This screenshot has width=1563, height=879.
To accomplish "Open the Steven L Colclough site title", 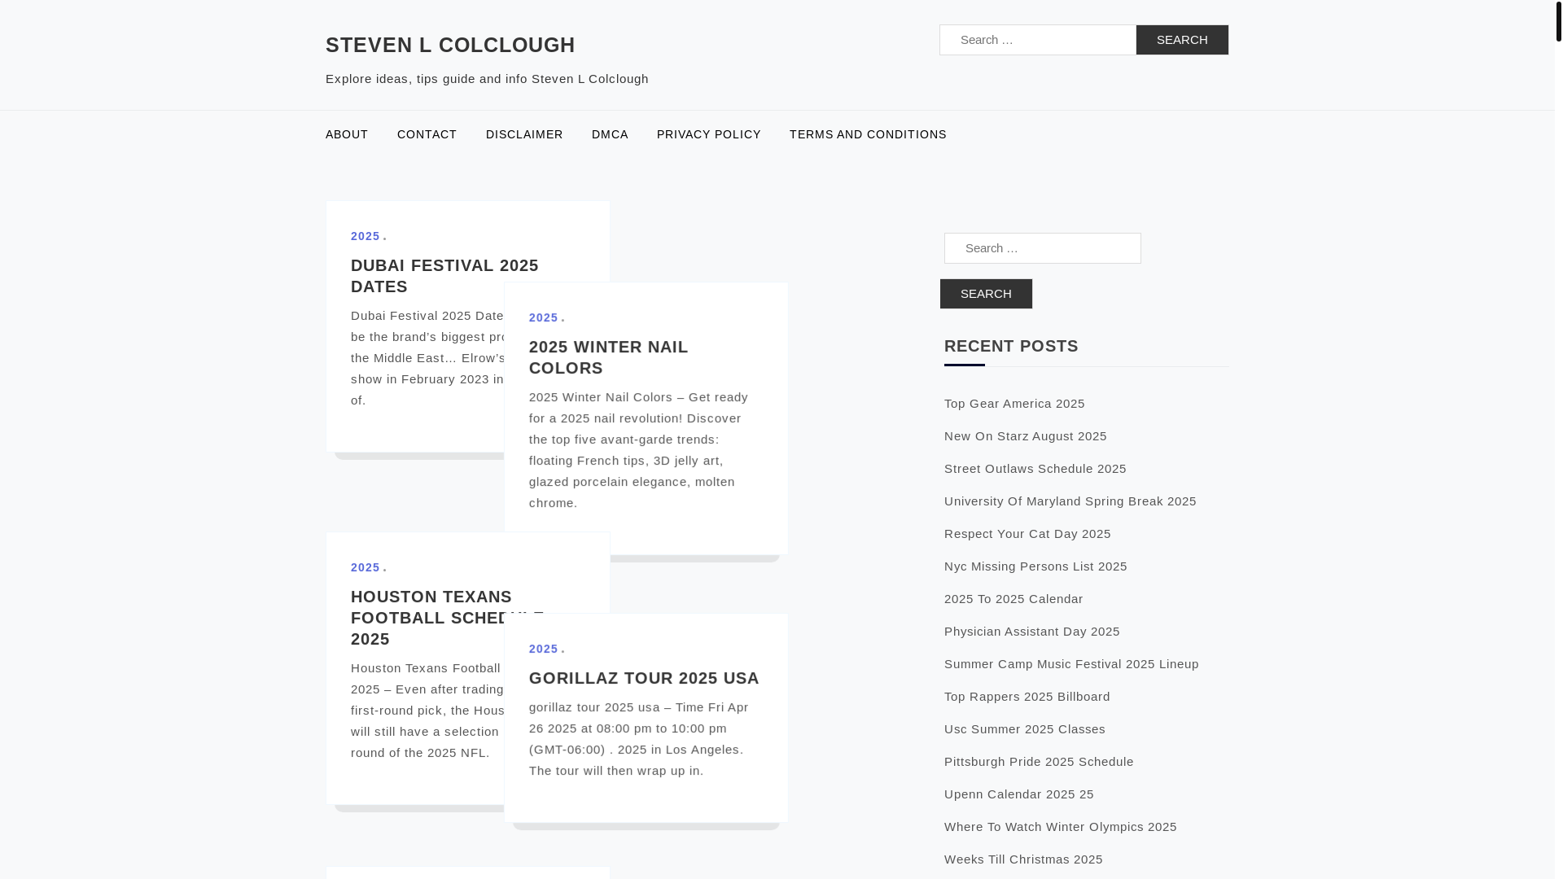I will point(450,45).
